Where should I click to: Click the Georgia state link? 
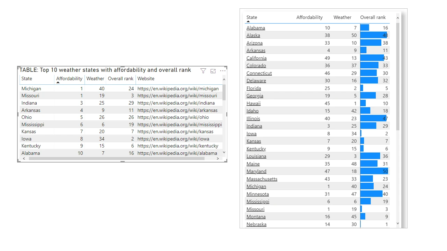click(255, 96)
